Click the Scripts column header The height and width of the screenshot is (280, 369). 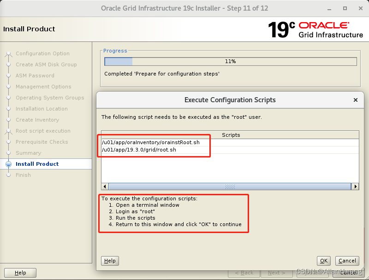[231, 135]
